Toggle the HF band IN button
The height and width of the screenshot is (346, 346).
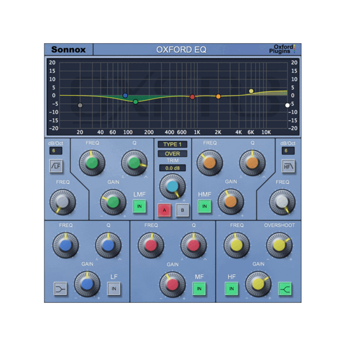(231, 289)
